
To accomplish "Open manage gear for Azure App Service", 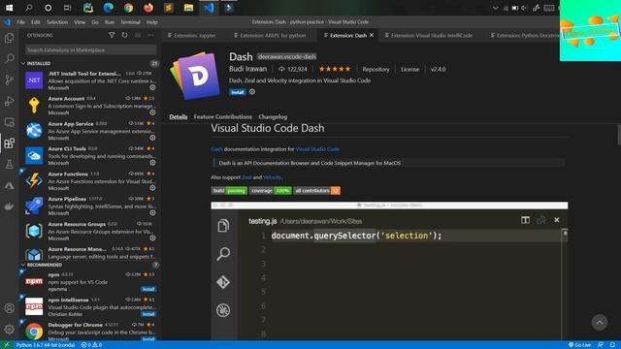I will tap(152, 138).
